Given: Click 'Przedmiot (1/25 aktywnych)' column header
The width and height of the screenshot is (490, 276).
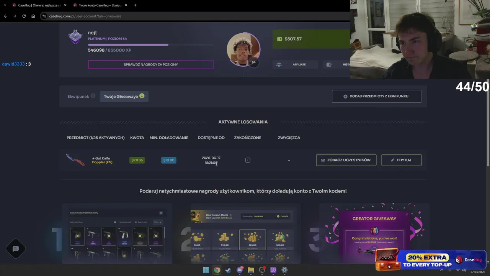Looking at the screenshot, I should pyautogui.click(x=95, y=138).
